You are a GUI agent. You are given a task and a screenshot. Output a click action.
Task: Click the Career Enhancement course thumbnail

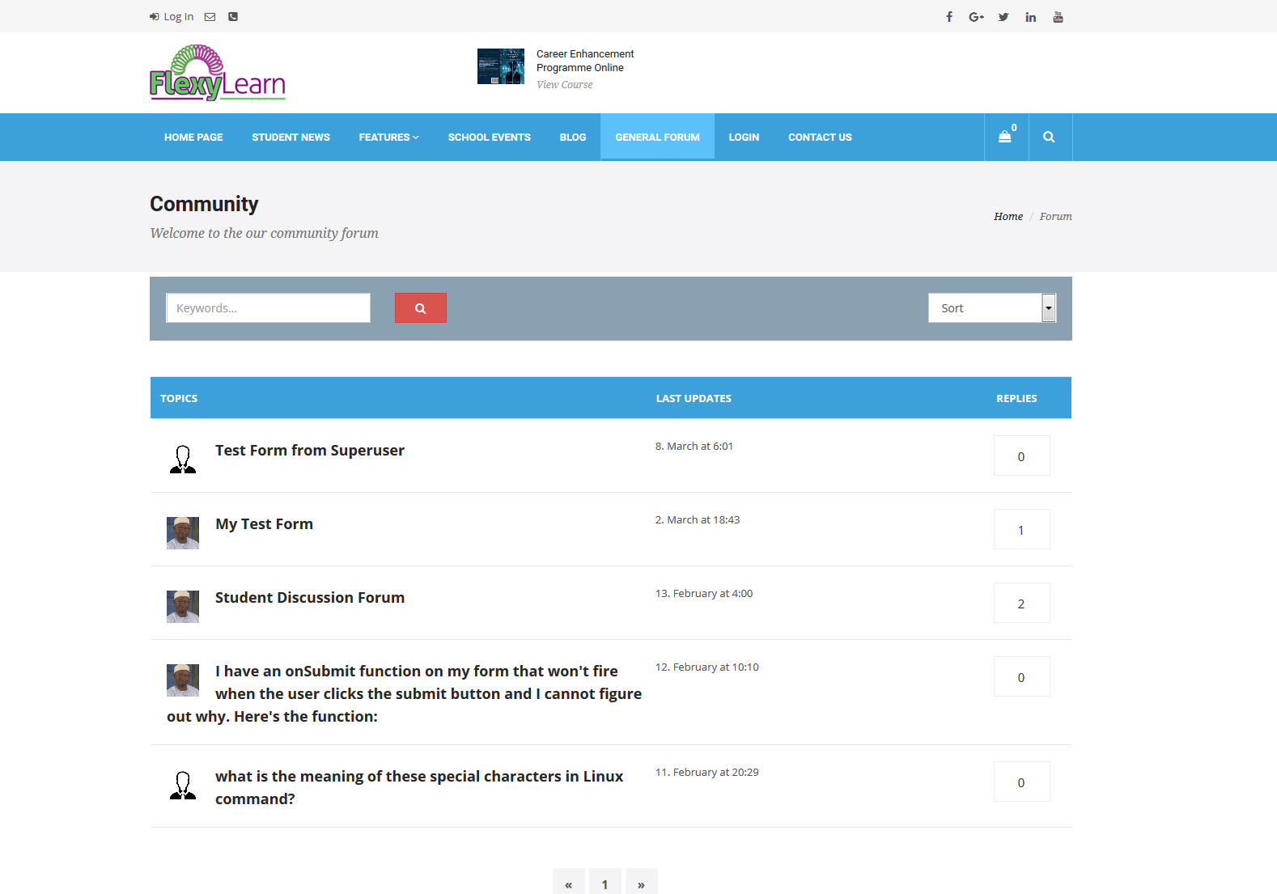(500, 66)
